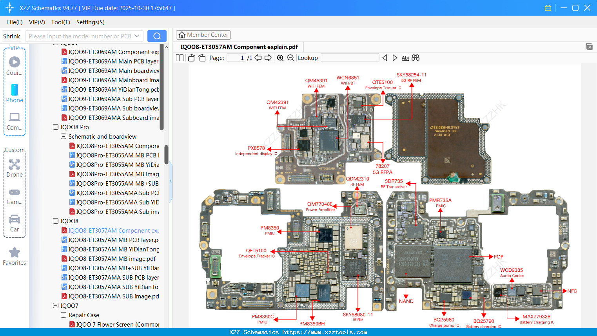Select the Abi text search icon

405,58
